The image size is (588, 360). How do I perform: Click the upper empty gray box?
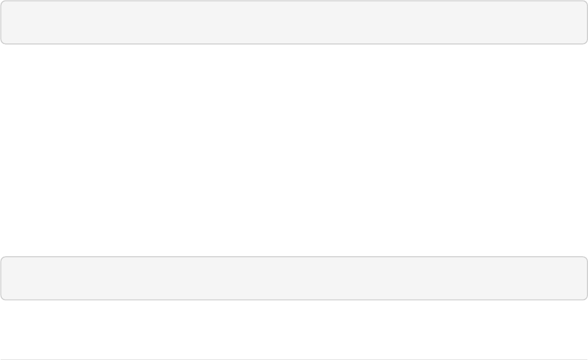tap(294, 22)
